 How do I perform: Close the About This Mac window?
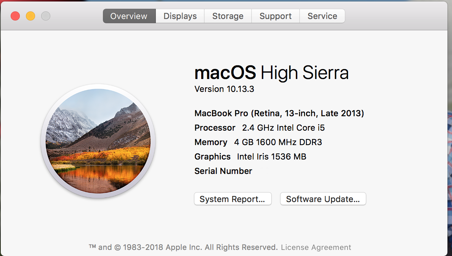[x=15, y=16]
